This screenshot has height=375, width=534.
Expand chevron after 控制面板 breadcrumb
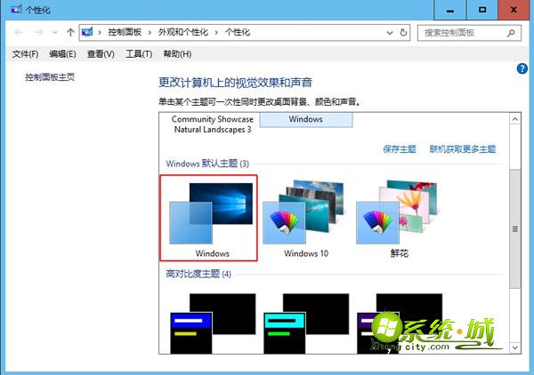pyautogui.click(x=150, y=33)
